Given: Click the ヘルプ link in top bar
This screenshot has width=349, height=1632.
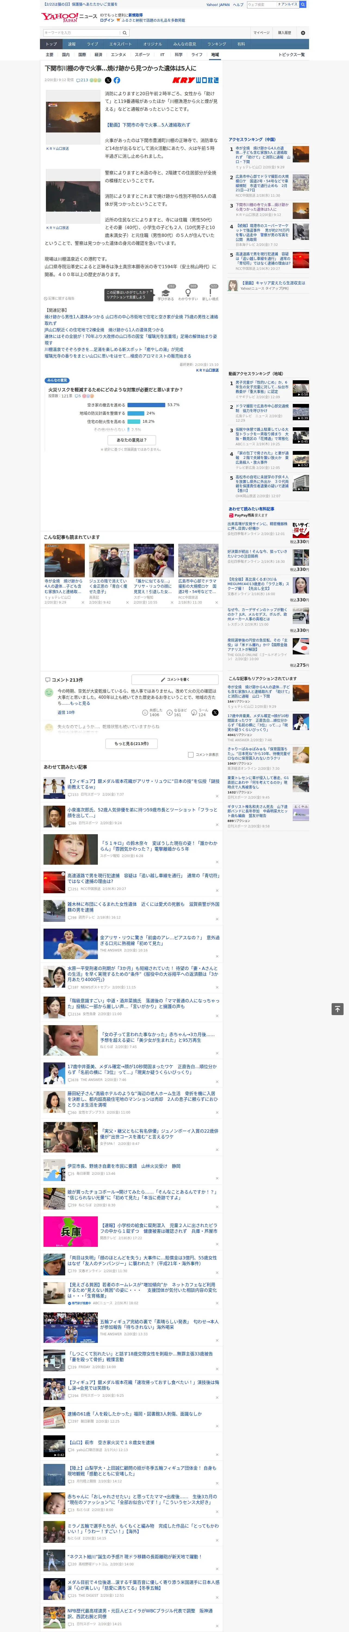Looking at the screenshot, I should click(x=238, y=4).
